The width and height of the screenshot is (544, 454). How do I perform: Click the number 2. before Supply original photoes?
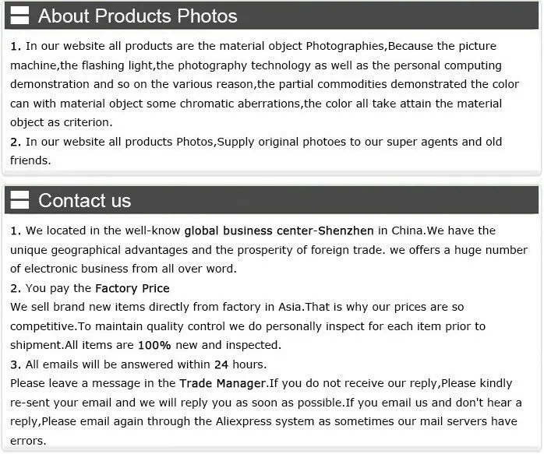click(16, 142)
